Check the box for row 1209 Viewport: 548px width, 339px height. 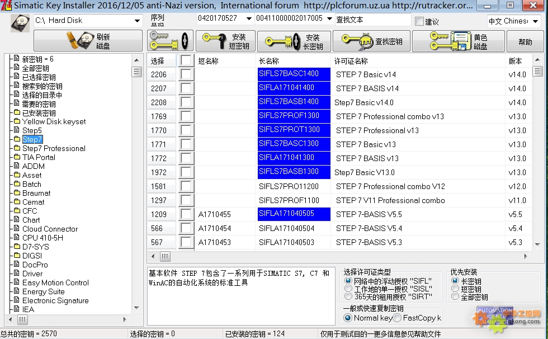[x=186, y=214]
